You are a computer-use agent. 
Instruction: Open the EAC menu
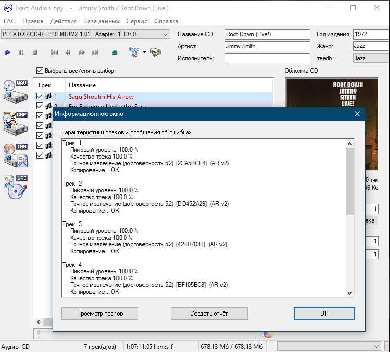pos(9,21)
